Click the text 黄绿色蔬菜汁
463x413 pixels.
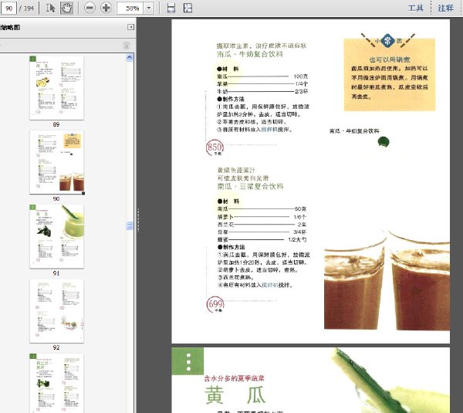[x=236, y=170]
